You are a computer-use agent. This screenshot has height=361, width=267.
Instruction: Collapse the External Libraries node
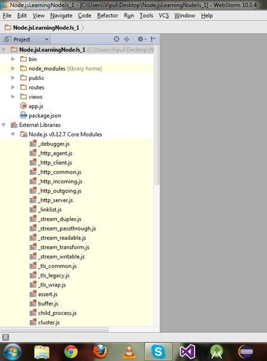(4, 125)
